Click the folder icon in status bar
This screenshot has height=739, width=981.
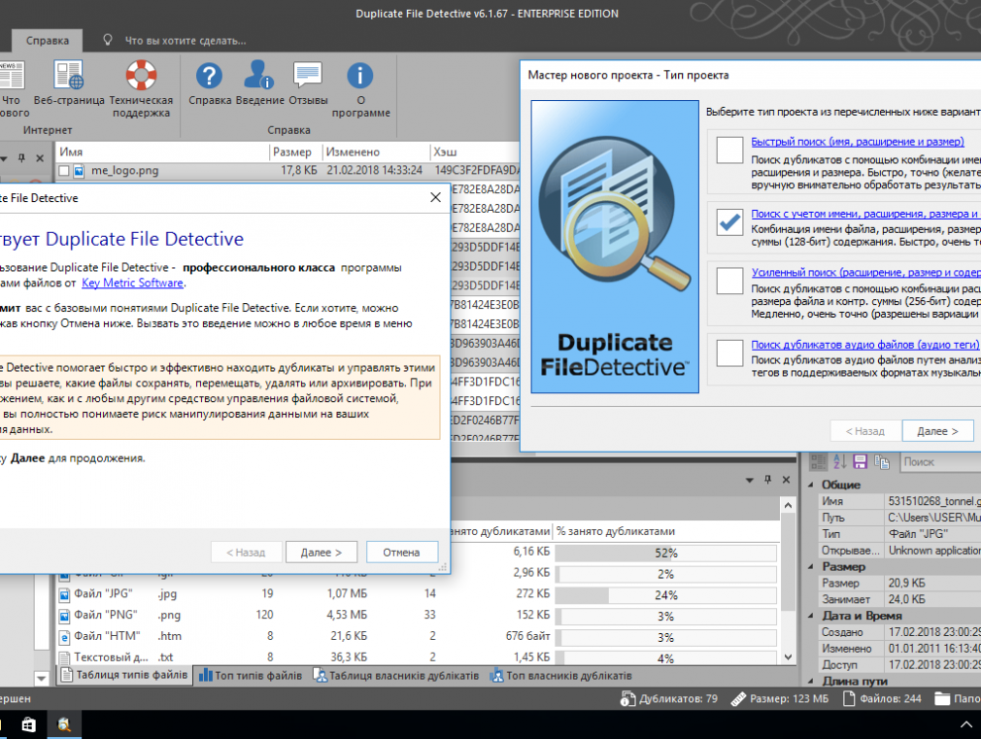942,699
